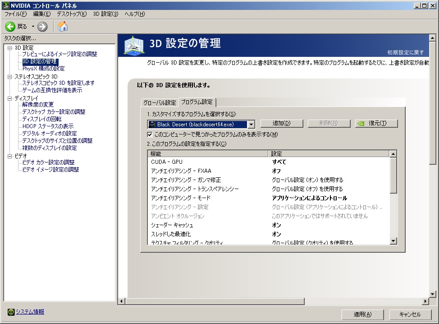
Task: Click the 削除(R) button
Action: click(x=329, y=123)
